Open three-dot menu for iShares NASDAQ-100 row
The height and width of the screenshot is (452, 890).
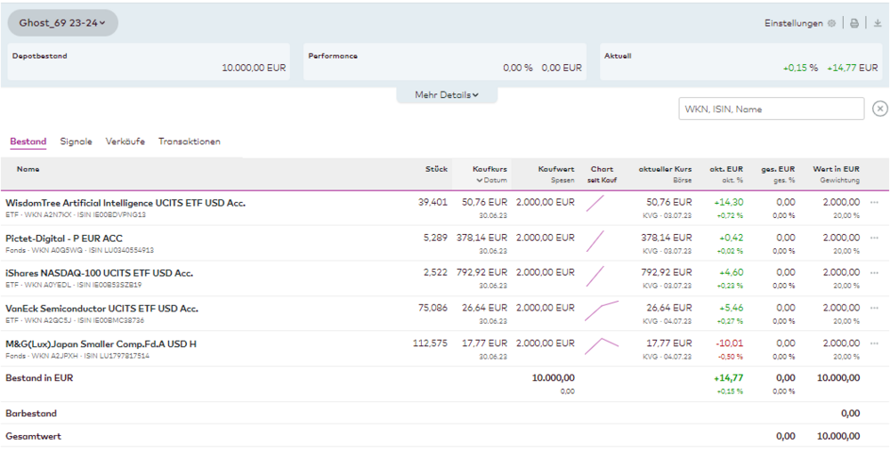pos(874,273)
